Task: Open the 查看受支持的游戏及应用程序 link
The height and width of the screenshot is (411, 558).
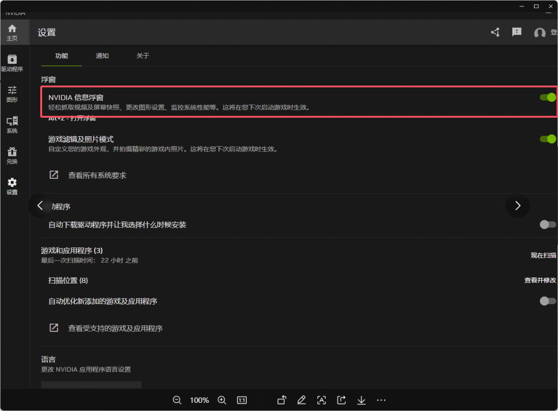Action: tap(116, 328)
